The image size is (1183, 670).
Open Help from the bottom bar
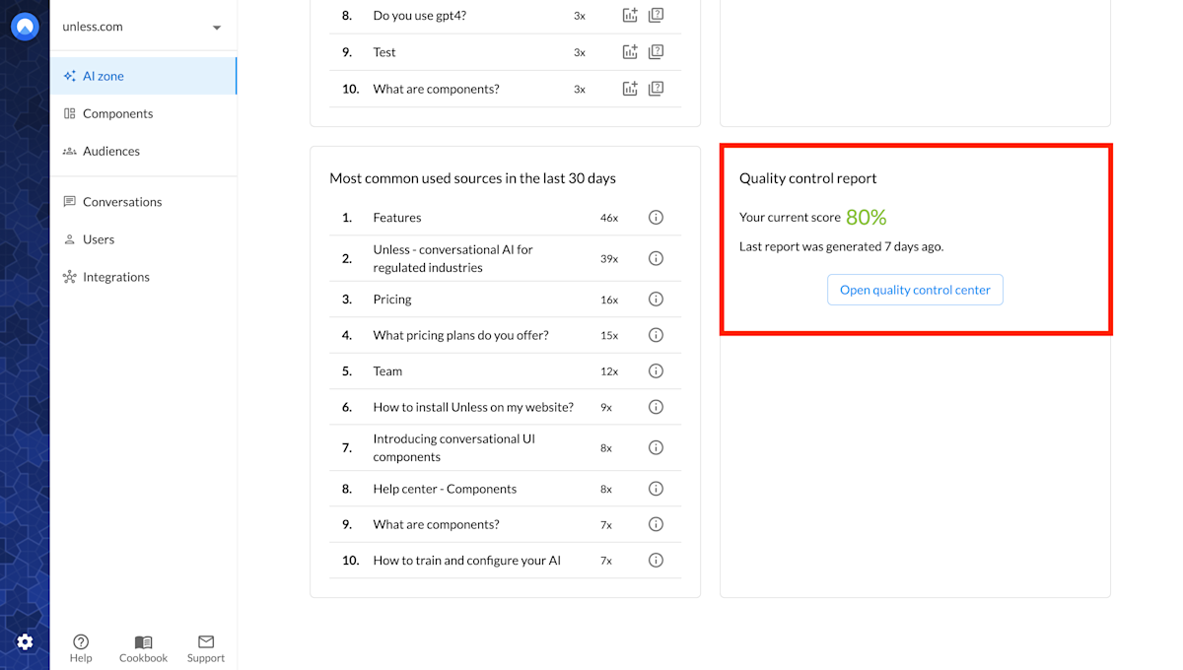click(x=81, y=646)
